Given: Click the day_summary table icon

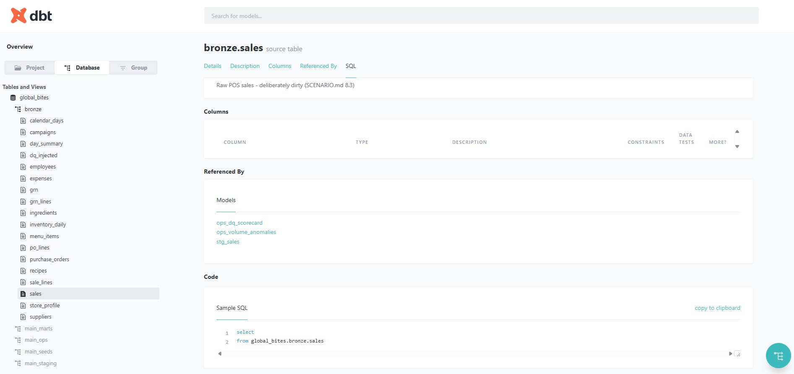Looking at the screenshot, I should tap(23, 144).
